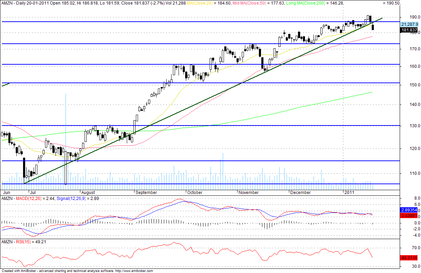Click the 190.0 price axis label

(415, 17)
